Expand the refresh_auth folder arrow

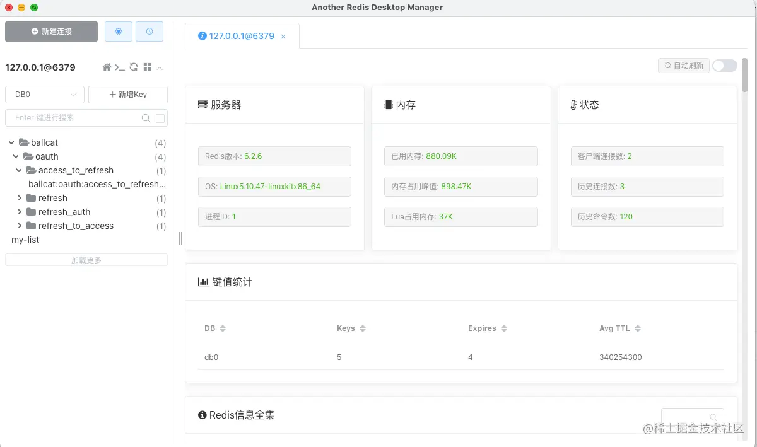(x=20, y=212)
